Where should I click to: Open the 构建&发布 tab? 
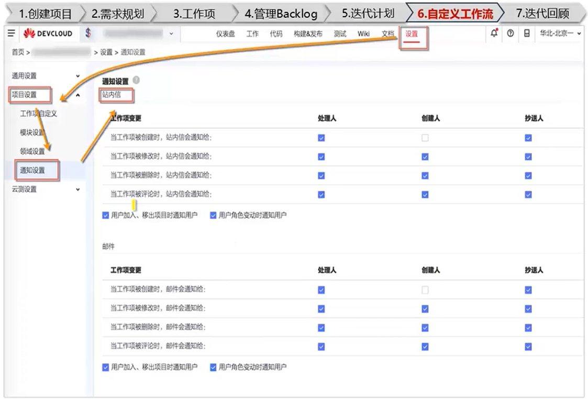(x=308, y=34)
